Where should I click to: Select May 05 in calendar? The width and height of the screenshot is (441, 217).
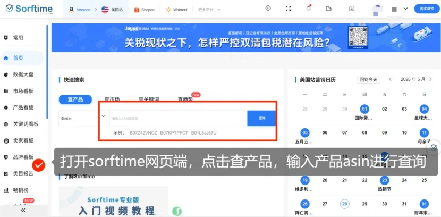click(305, 132)
